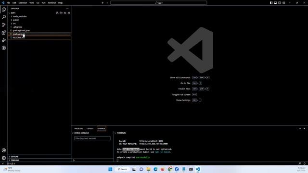This screenshot has height=173, width=308.
Task: Toggle the secondary side bar visibility
Action: tap(280, 3)
